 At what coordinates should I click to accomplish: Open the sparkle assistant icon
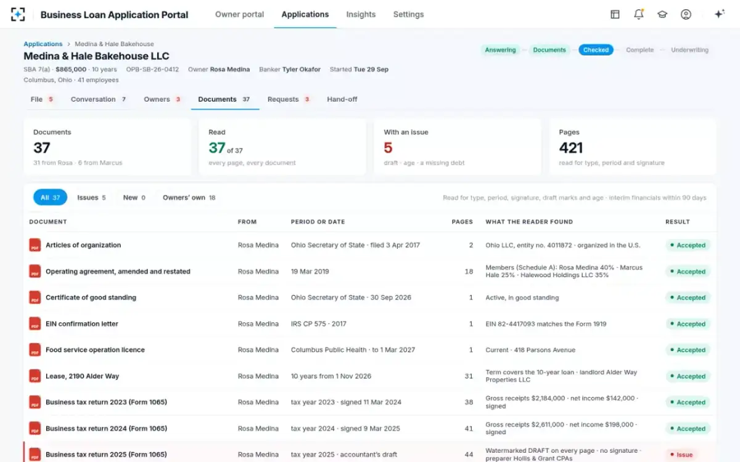click(x=719, y=14)
